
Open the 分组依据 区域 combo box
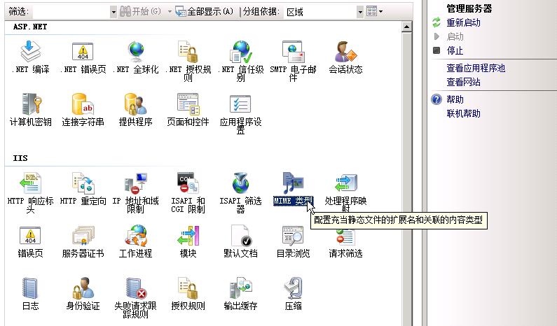[323, 12]
